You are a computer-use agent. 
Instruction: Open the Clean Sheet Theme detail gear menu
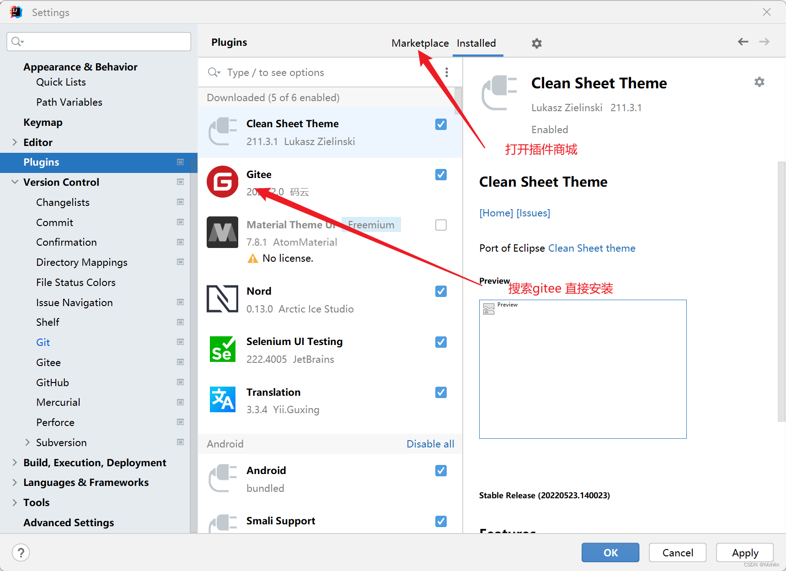[x=759, y=82]
